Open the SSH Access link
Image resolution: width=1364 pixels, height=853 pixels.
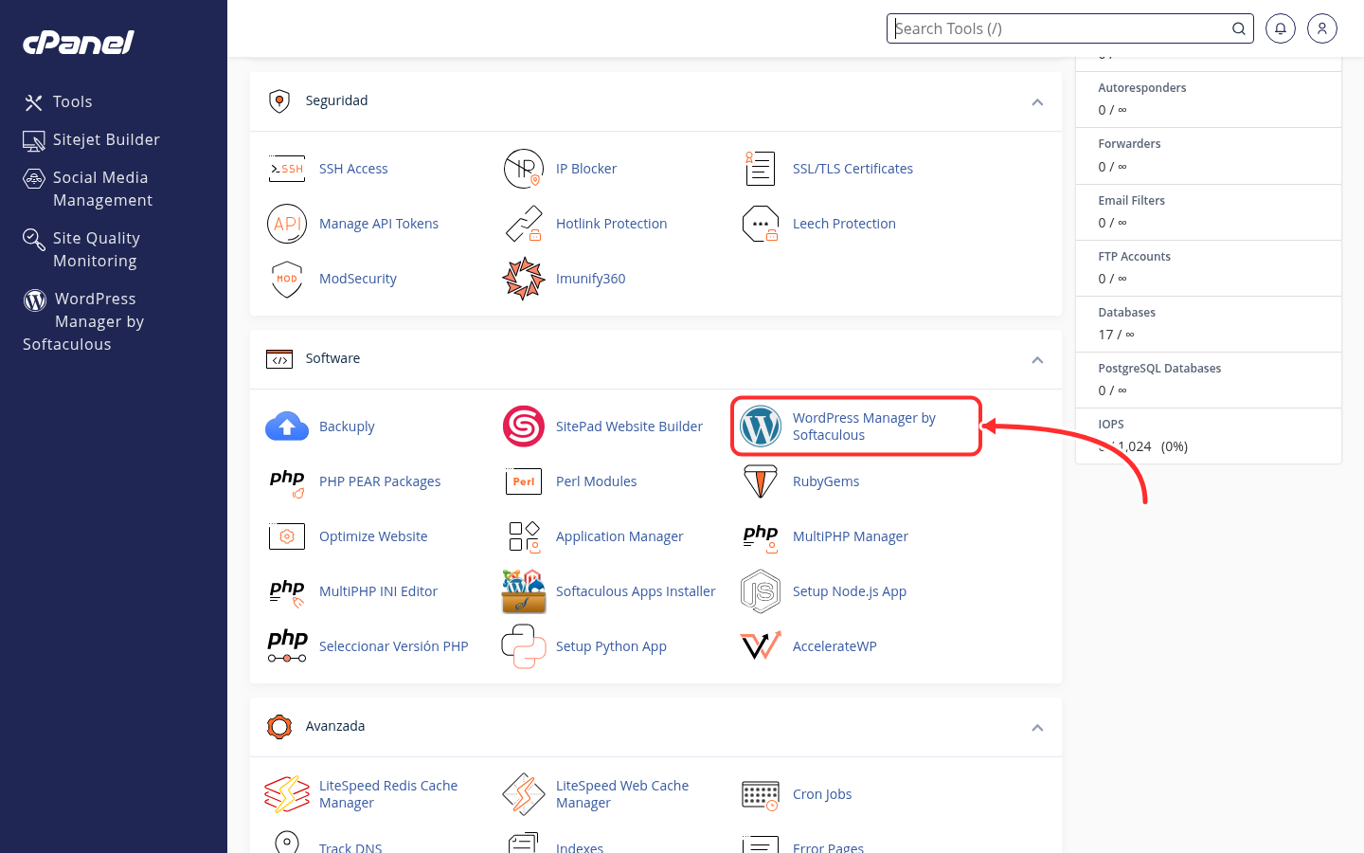(x=353, y=169)
